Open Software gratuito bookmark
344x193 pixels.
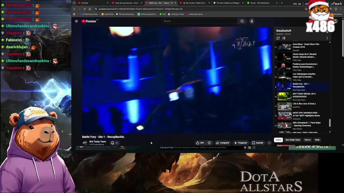[x=148, y=14]
